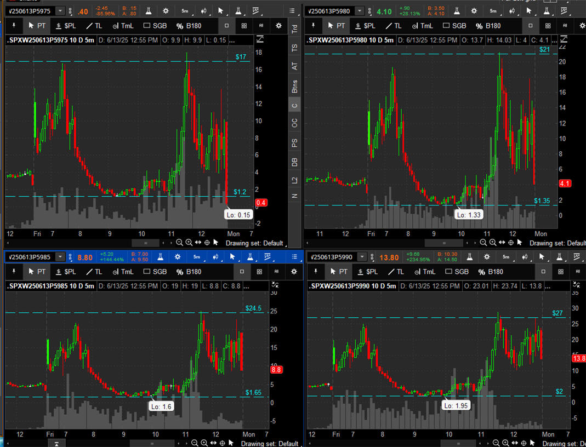Click symbol input field showing P5985
Viewport: 586px width, 447px height.
[31, 257]
